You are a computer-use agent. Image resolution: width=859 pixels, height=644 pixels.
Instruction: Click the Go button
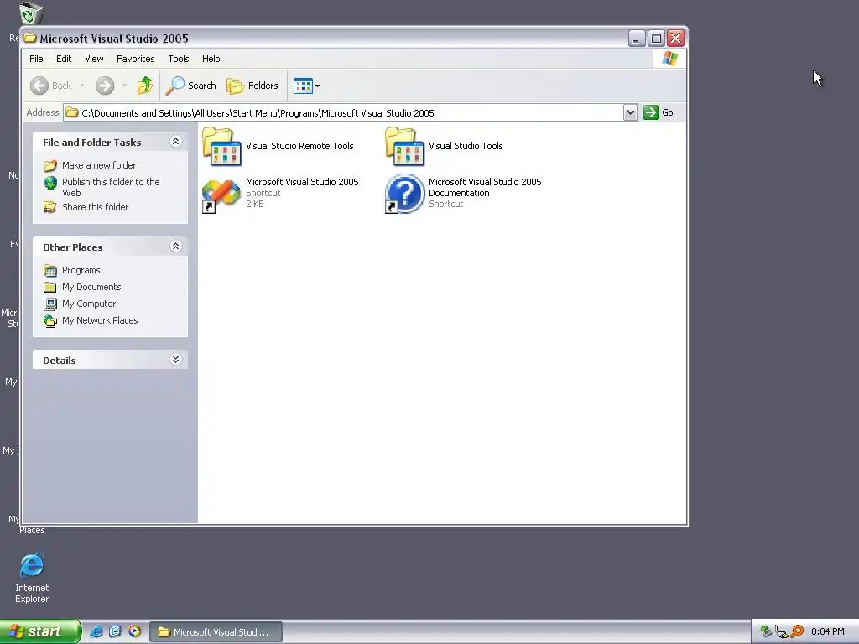point(659,113)
